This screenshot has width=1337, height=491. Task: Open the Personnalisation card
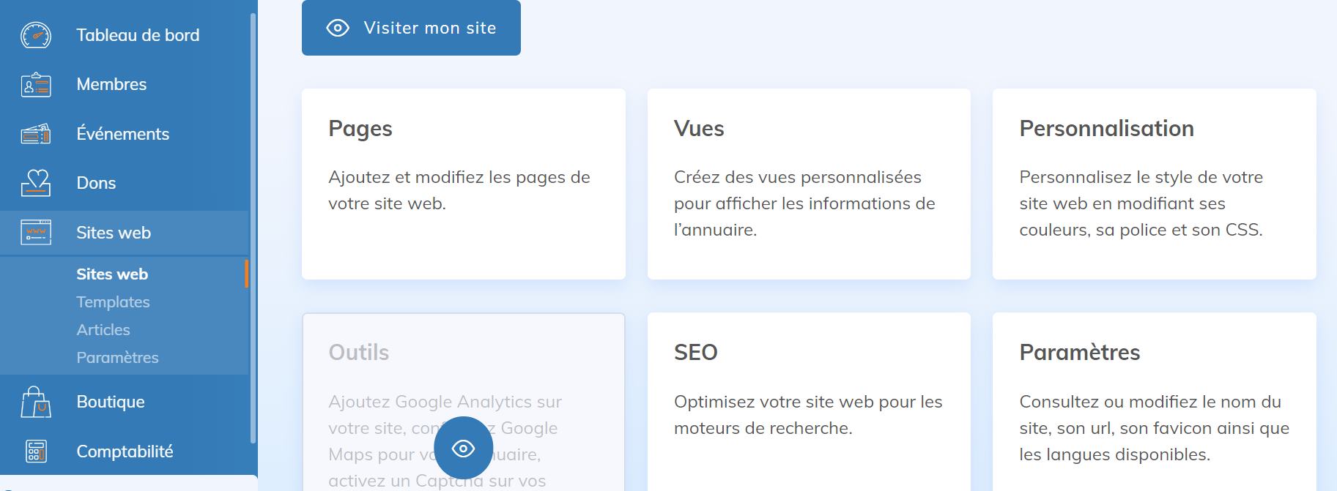coord(1154,184)
